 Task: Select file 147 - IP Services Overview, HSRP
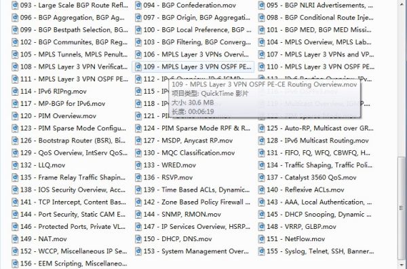193,227
